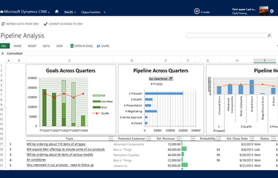
Task: Open the FILE tab
Action: 5,46
